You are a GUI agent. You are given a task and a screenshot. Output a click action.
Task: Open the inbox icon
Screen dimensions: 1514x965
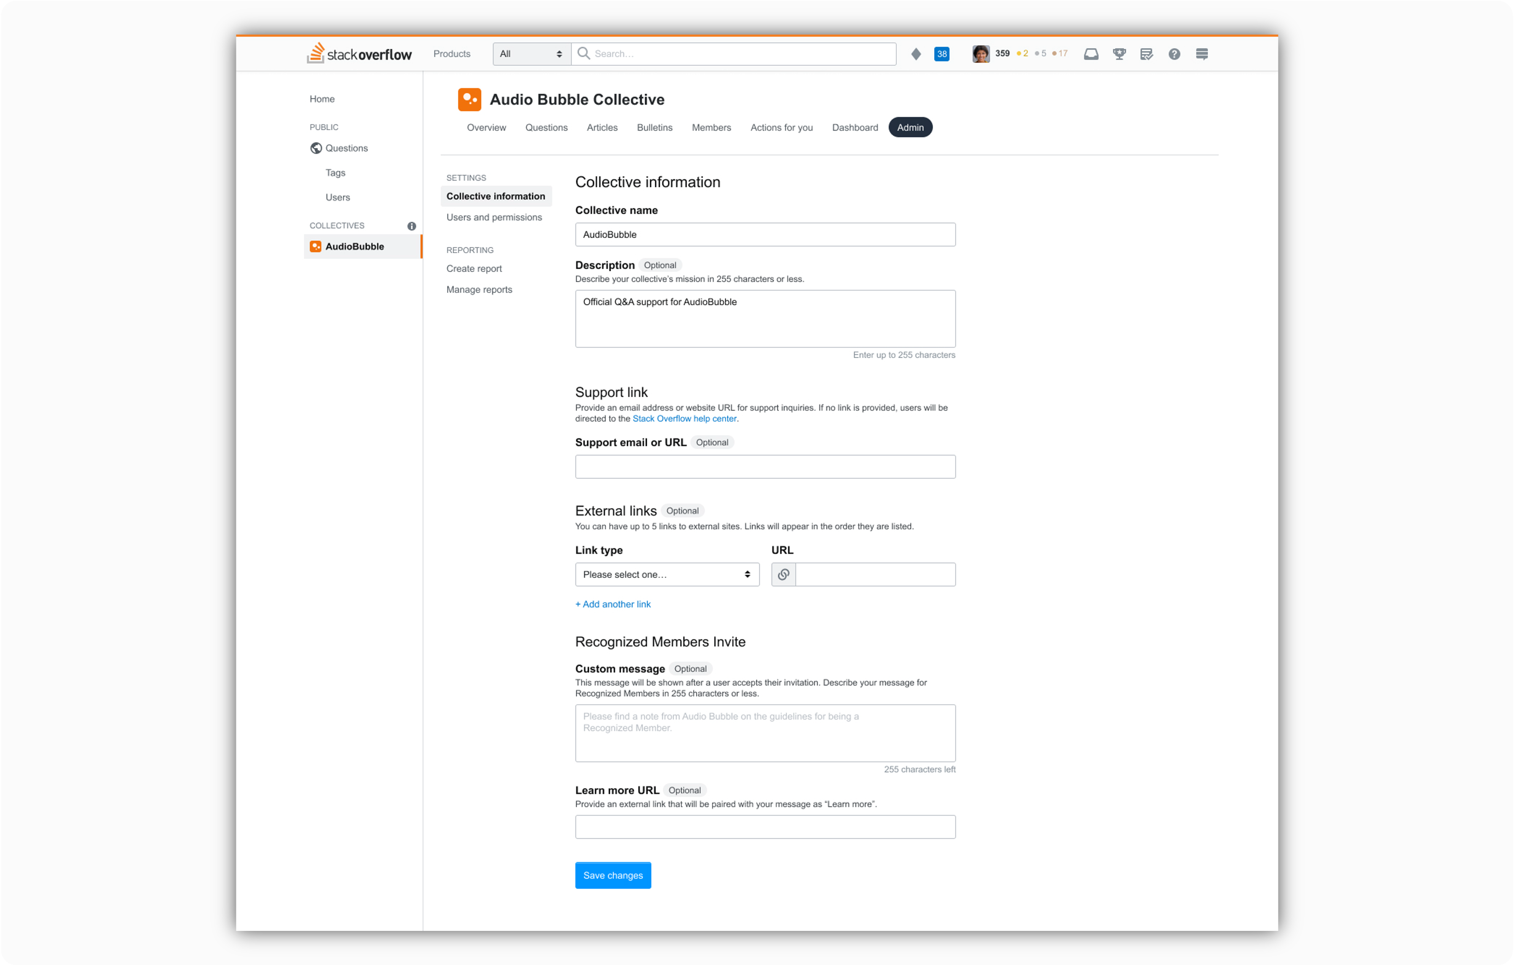tap(1091, 54)
